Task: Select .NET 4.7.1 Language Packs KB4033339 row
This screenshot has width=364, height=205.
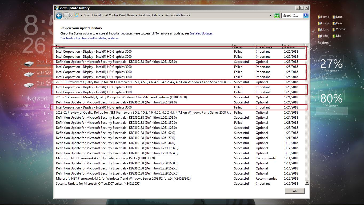Action: pyautogui.click(x=180, y=158)
